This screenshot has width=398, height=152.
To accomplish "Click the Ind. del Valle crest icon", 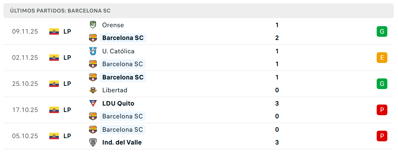I will pyautogui.click(x=93, y=142).
